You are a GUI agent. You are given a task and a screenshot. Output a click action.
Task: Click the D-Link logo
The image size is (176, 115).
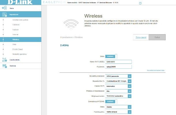pyautogui.click(x=20, y=2)
